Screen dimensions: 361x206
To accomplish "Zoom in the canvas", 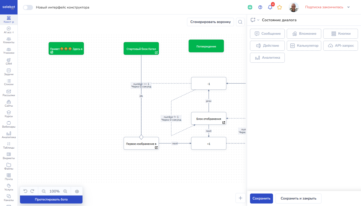I will [65, 191].
